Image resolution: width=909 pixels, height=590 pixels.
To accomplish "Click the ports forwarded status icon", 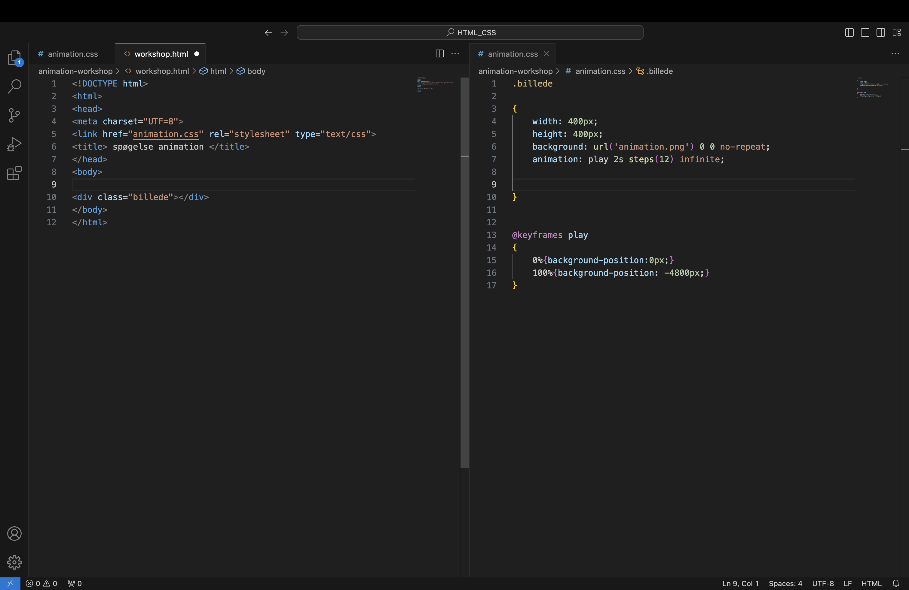I will coord(75,583).
